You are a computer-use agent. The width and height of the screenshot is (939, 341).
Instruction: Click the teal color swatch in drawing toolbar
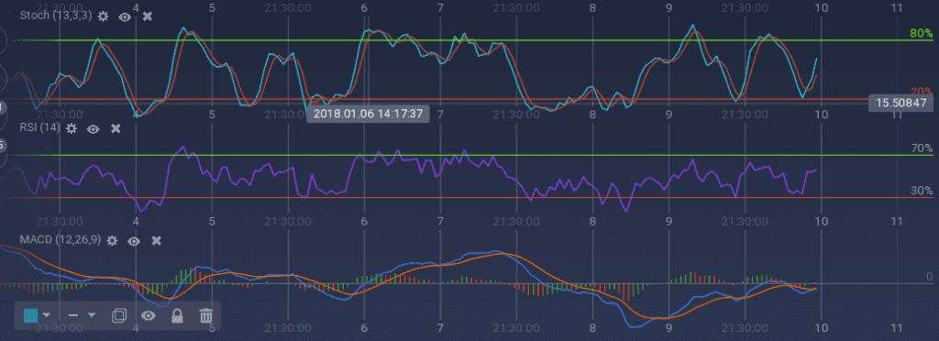30,315
